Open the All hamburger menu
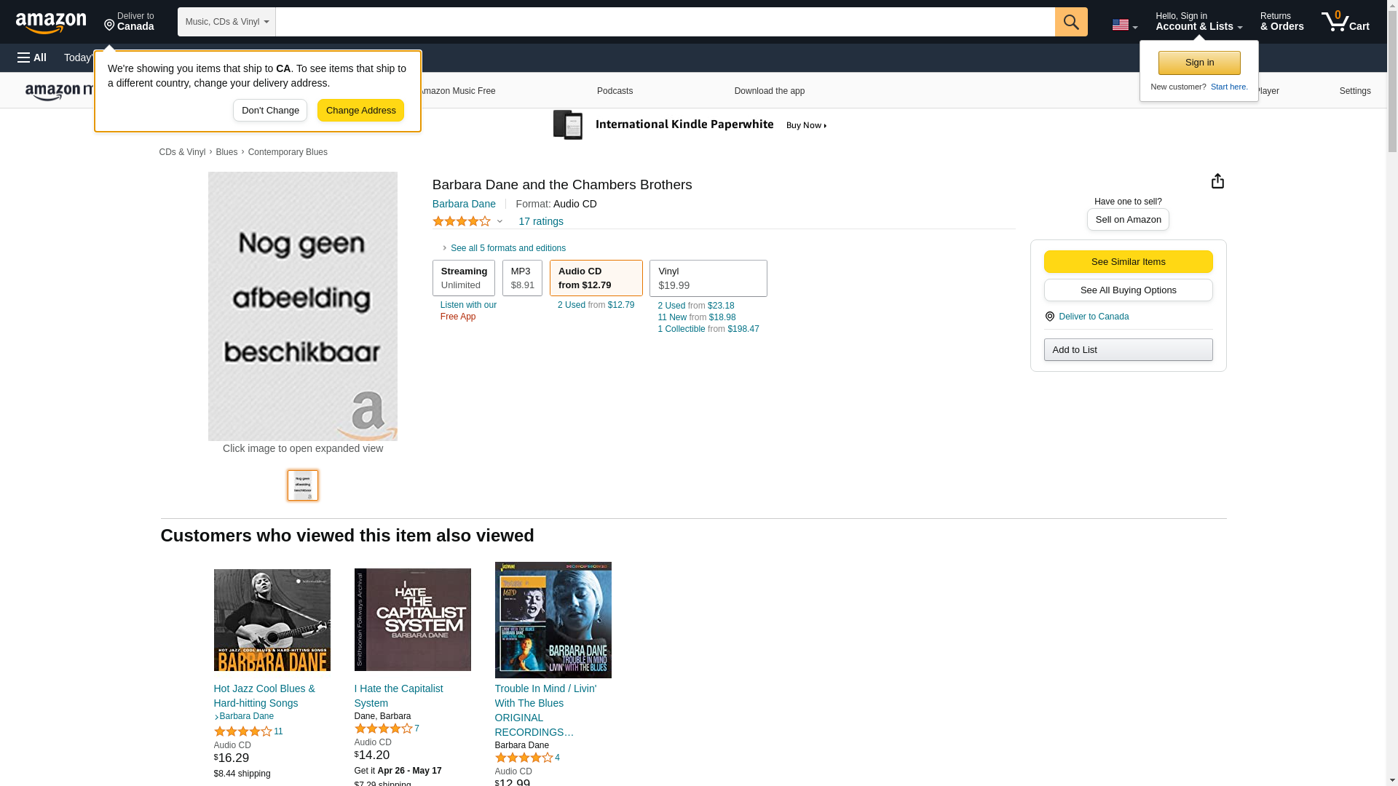Viewport: 1398px width, 786px height. pos(32,57)
